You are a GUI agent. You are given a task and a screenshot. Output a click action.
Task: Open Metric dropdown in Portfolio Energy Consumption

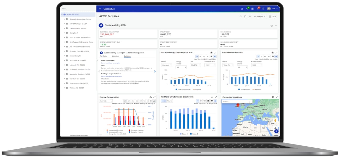[167, 65]
